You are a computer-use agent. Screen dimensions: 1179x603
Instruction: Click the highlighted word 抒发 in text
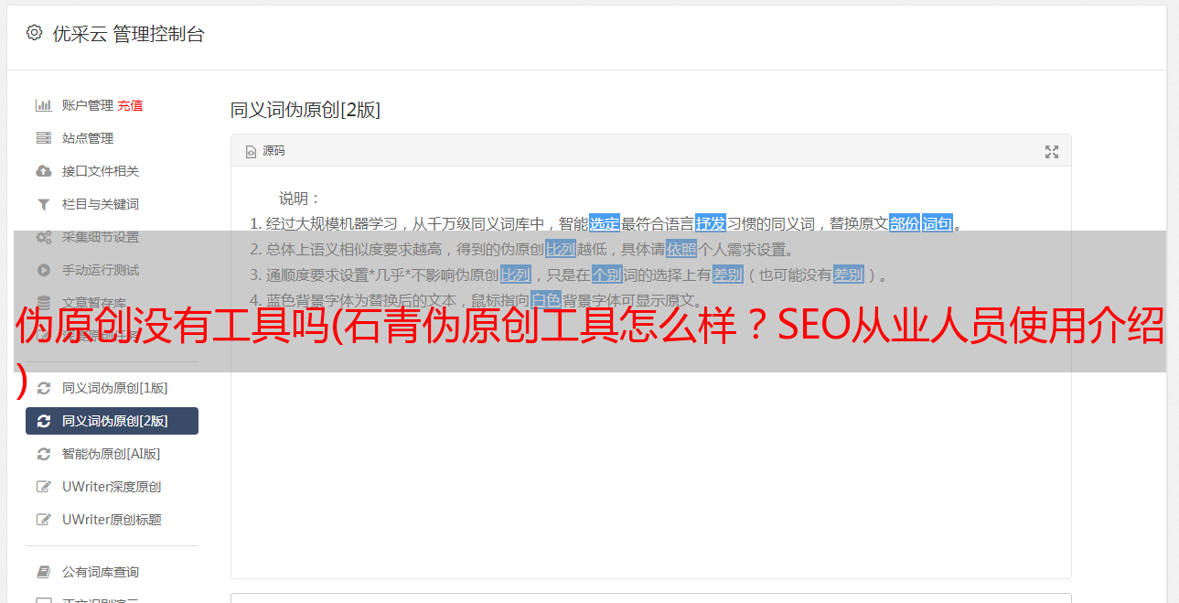[711, 223]
